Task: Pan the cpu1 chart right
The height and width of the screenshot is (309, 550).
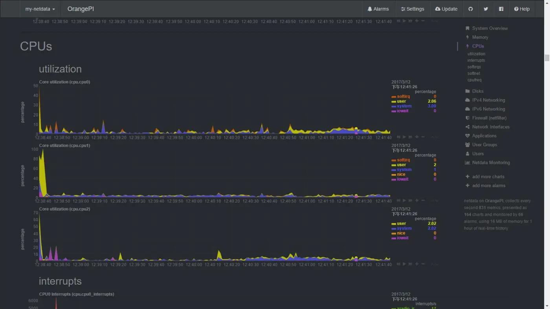Action: (x=410, y=200)
